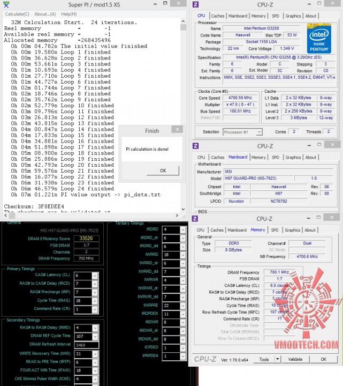Click the DRAM Refresh Interval field
Image resolution: width=343 pixels, height=386 pixels.
pos(87,345)
